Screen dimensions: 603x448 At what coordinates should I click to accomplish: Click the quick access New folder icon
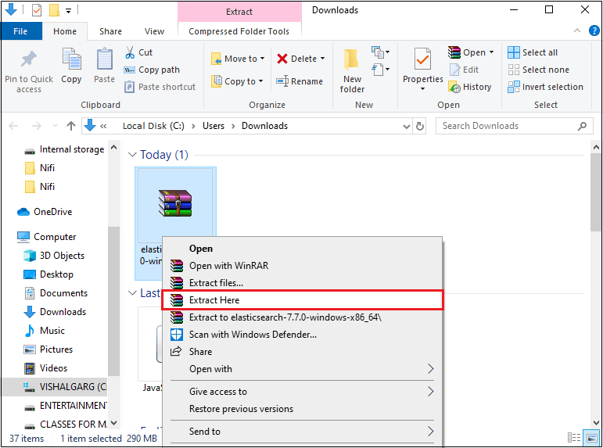[54, 10]
